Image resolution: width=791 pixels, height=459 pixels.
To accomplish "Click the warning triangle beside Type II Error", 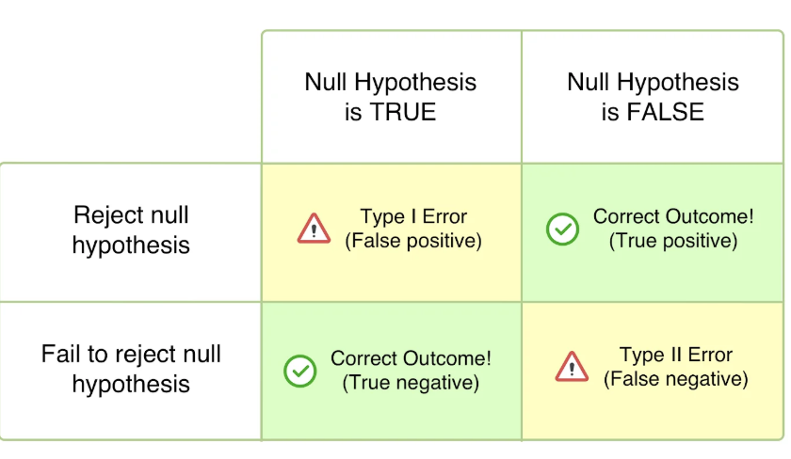I will [572, 366].
